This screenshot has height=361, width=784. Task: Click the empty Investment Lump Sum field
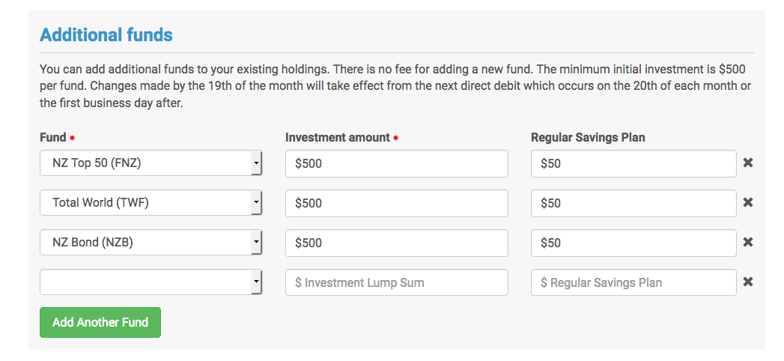pyautogui.click(x=396, y=282)
